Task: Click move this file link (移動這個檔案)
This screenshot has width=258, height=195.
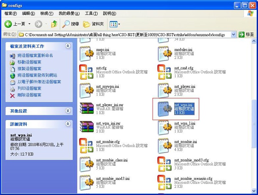Action: click(29, 62)
